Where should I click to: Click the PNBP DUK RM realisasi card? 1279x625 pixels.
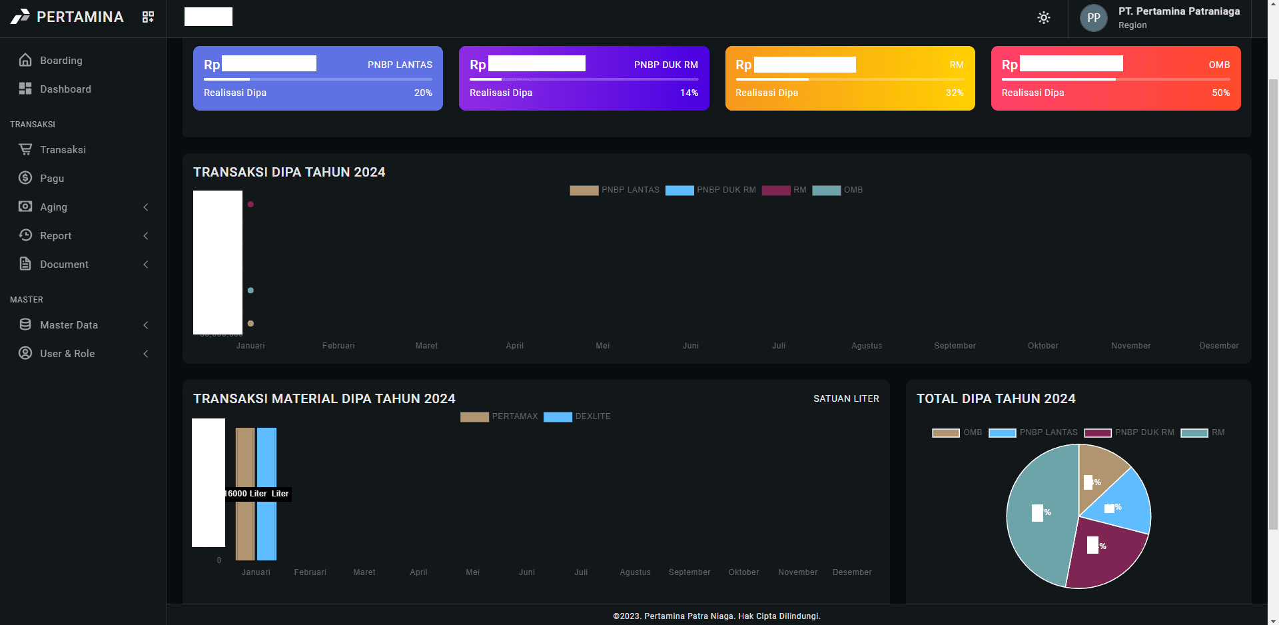tap(584, 78)
